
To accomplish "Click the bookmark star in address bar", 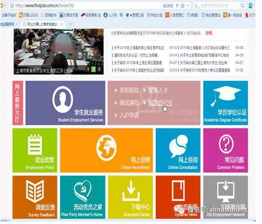I will 183,6.
